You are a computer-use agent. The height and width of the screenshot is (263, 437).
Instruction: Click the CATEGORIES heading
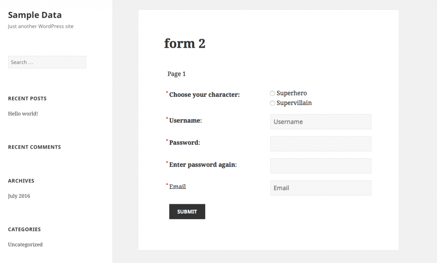tap(24, 229)
